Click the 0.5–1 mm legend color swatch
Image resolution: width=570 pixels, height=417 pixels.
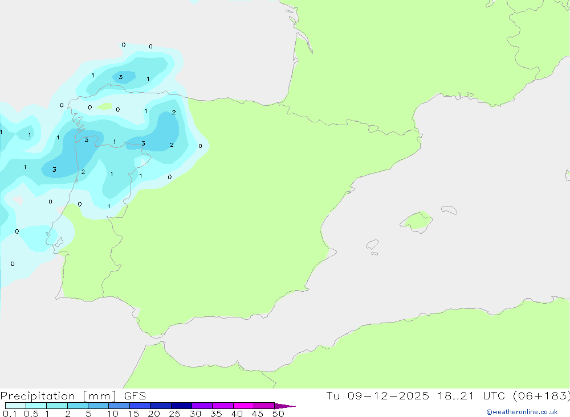[36, 406]
